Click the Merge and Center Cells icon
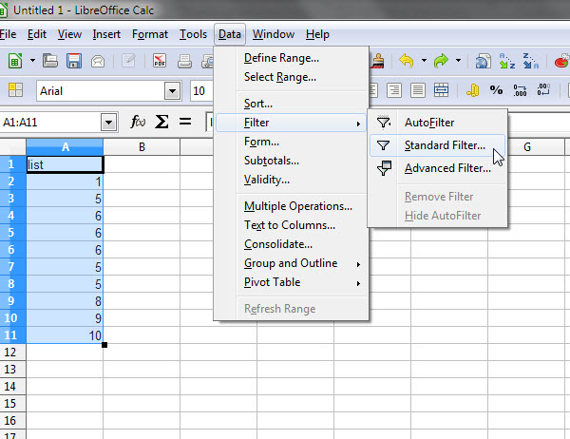Viewport: 570px width, 439px height. 441,90
